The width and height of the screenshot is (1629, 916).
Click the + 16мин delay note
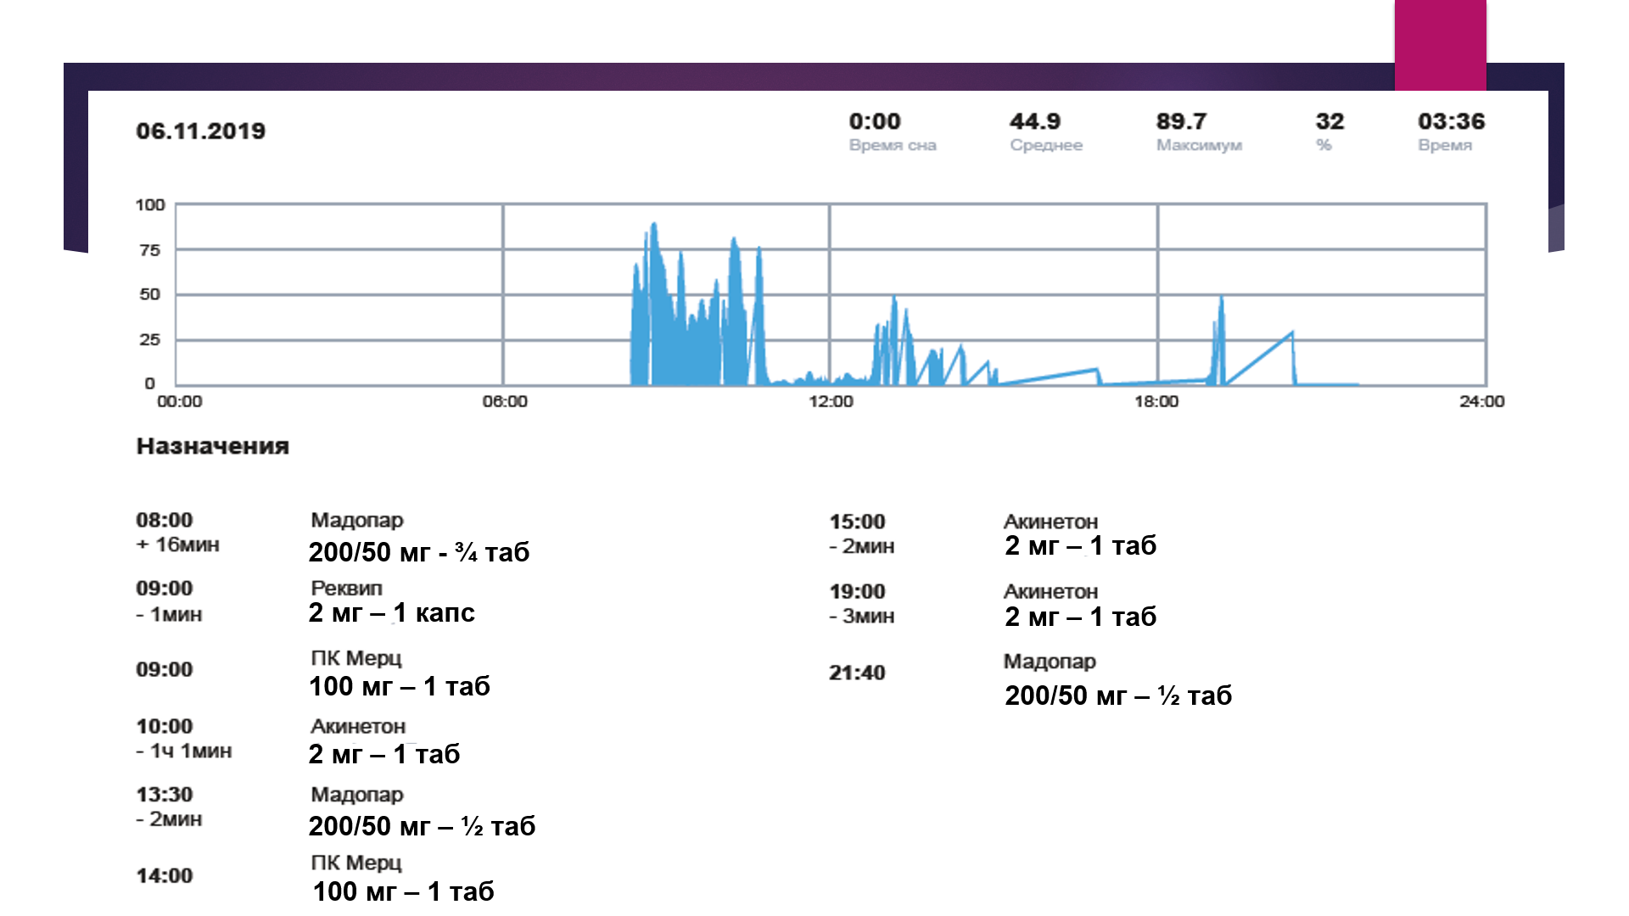tap(177, 545)
